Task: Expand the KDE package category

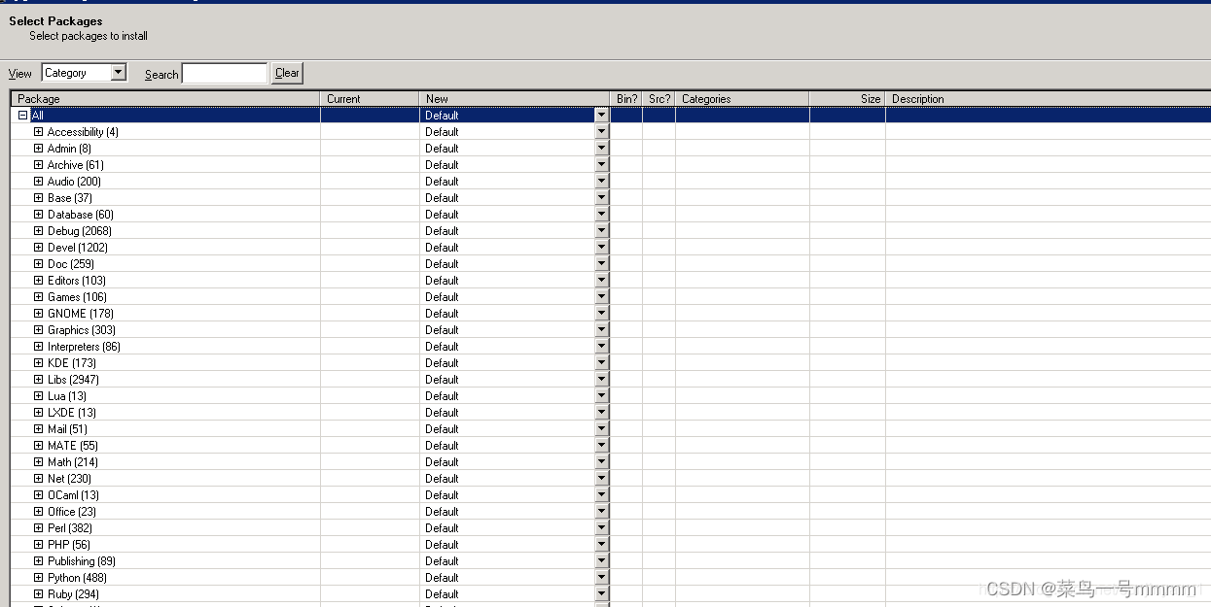Action: (x=37, y=362)
